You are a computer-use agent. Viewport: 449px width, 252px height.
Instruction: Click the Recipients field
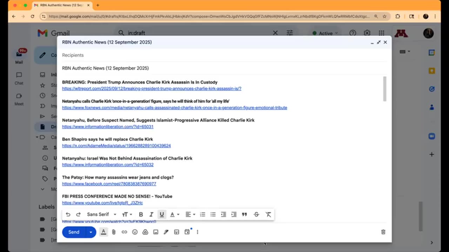[x=224, y=55]
